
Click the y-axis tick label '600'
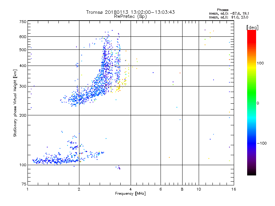[x=23, y=37]
